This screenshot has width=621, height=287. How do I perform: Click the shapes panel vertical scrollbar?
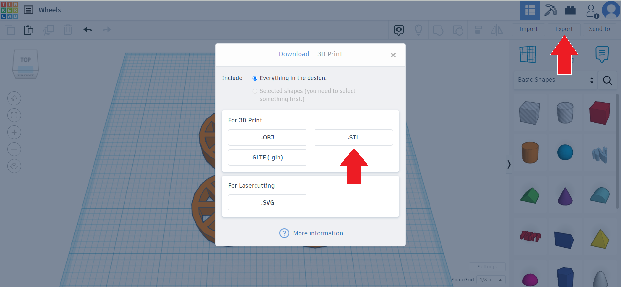click(x=617, y=151)
